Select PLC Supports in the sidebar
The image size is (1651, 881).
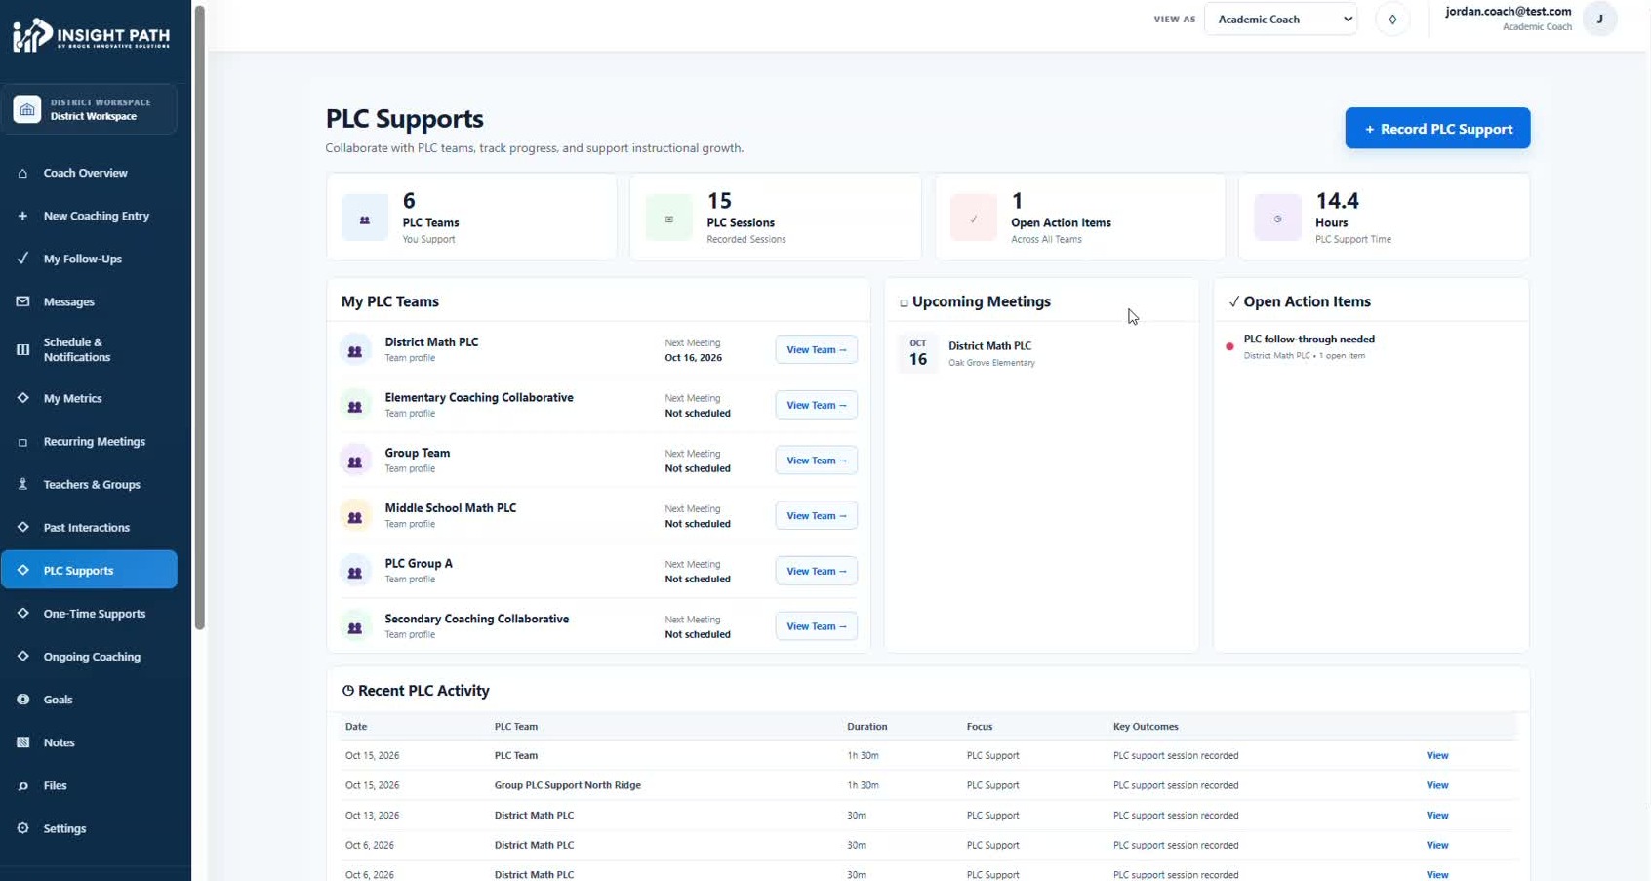(89, 570)
